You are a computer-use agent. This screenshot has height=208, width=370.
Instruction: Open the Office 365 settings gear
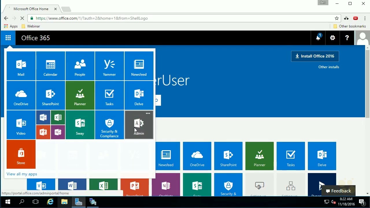click(x=333, y=38)
